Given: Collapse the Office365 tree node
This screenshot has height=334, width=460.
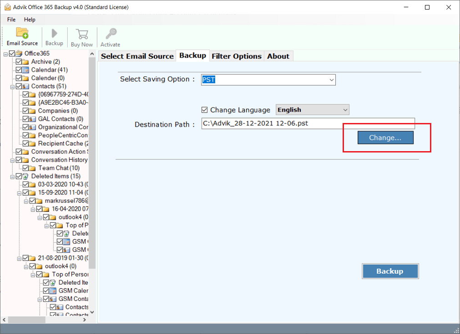Looking at the screenshot, I should point(5,54).
